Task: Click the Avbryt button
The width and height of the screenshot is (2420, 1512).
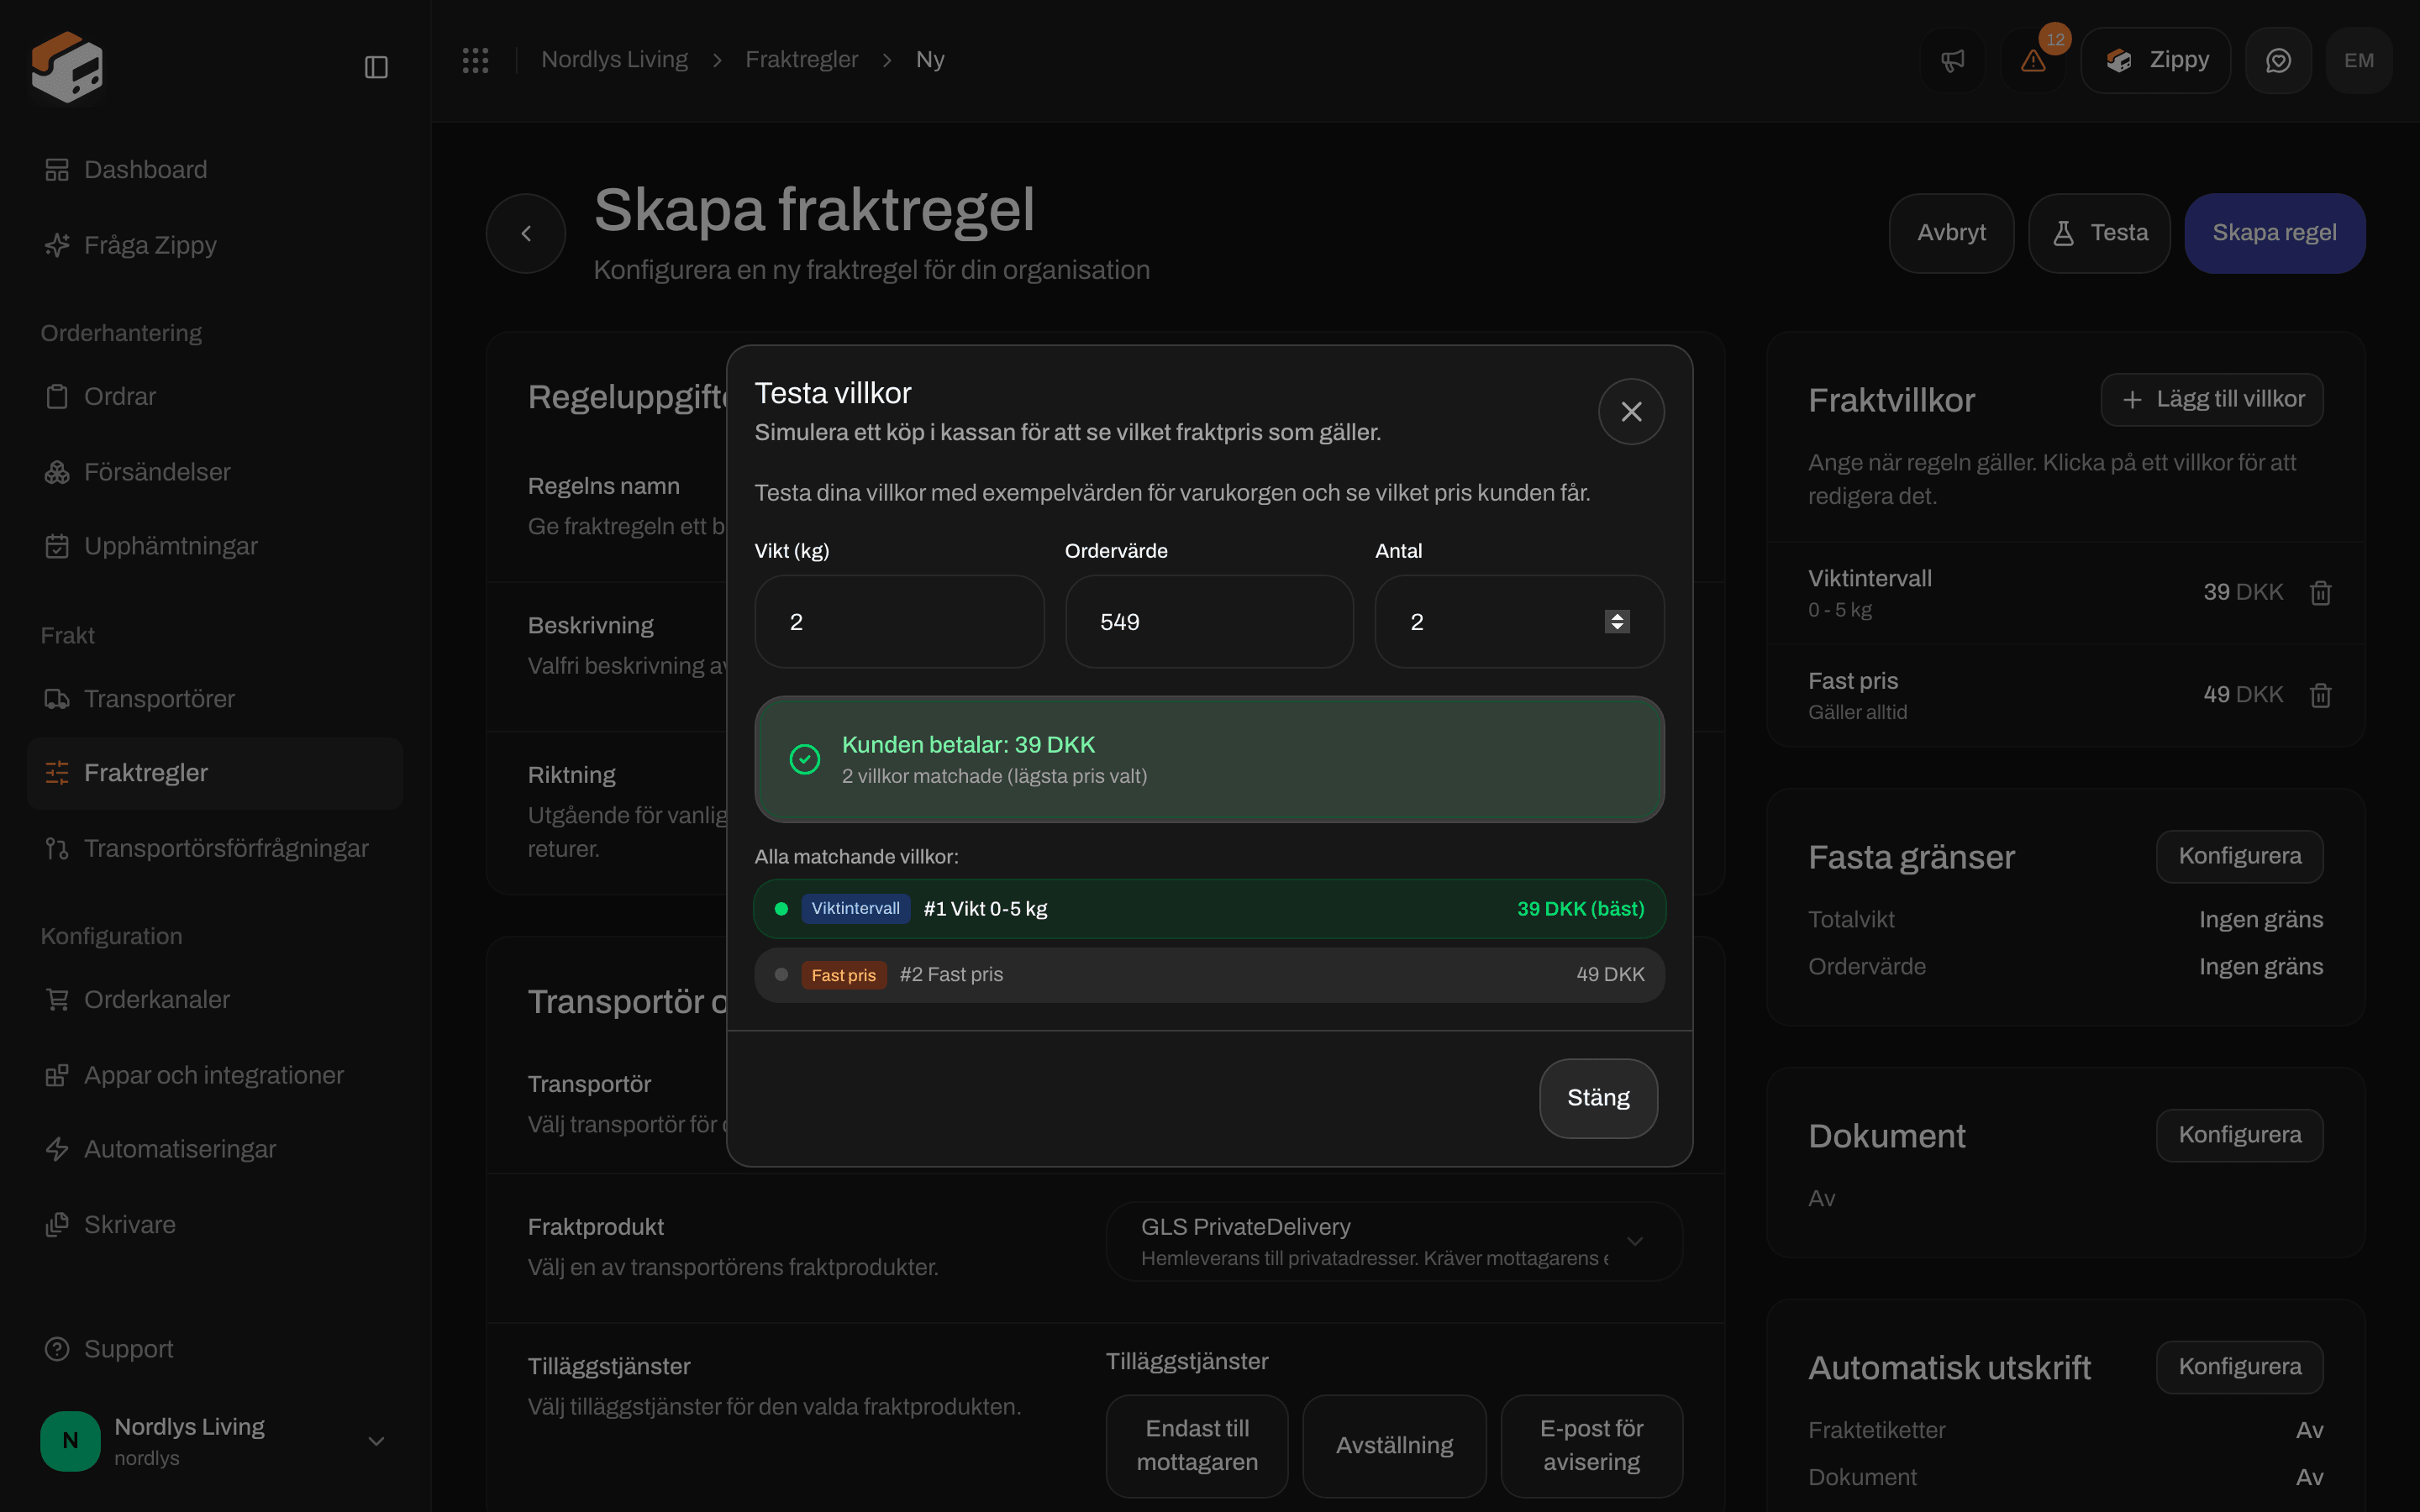Action: click(1951, 233)
